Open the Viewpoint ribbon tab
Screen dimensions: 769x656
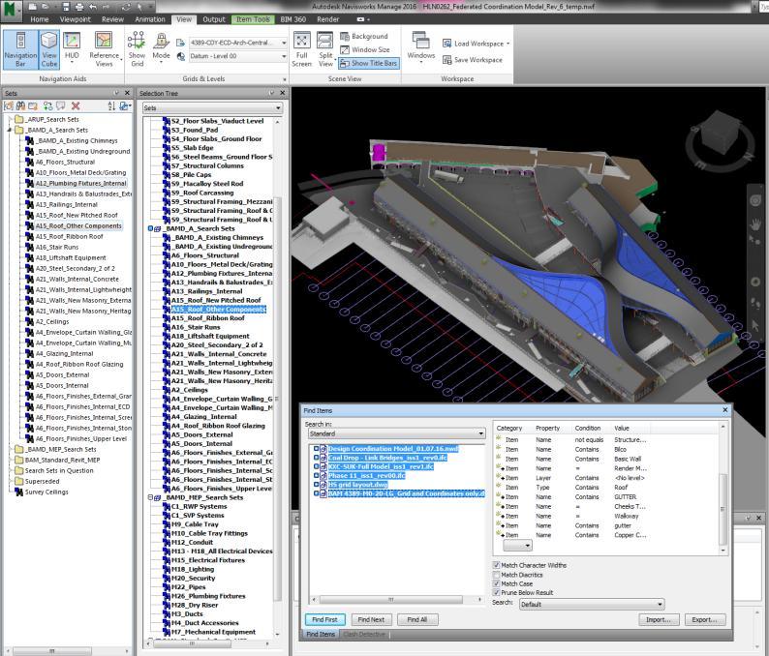coord(75,19)
